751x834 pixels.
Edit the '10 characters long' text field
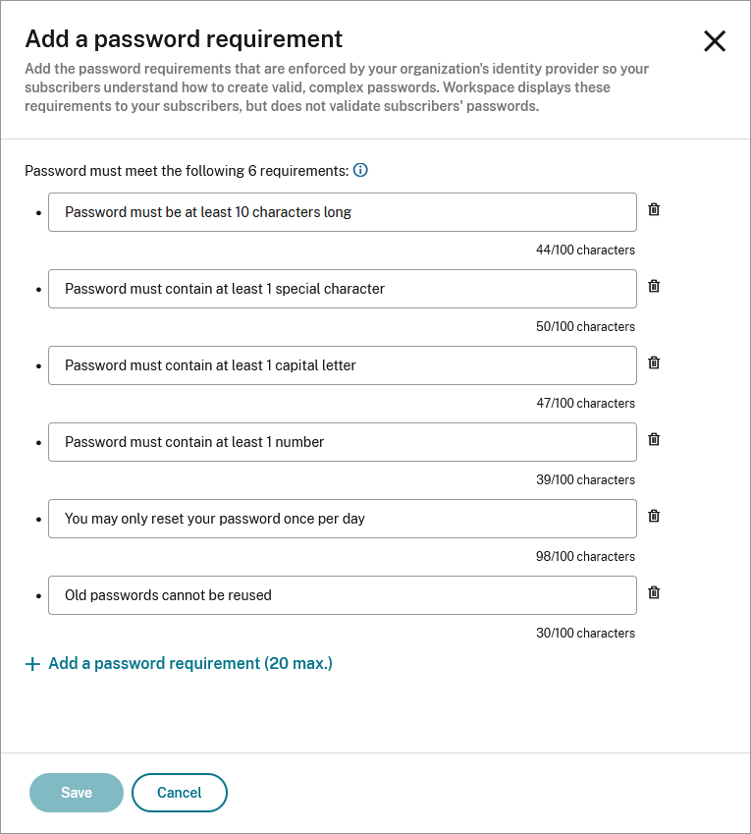[342, 212]
